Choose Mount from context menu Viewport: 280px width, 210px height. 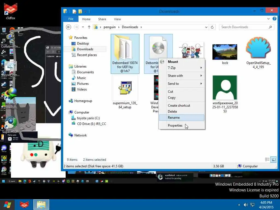coord(182,62)
